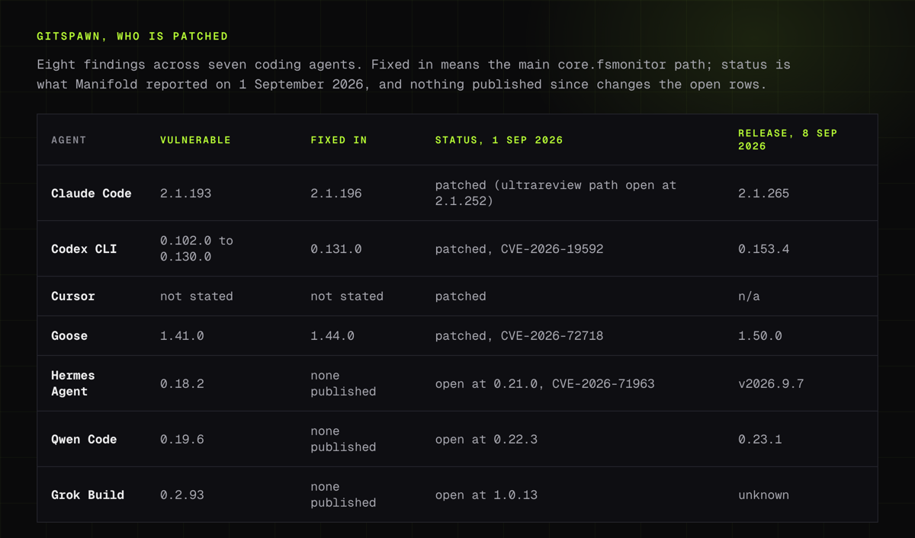Screen dimensions: 915x538
Task: Select the Goose agent name
Action: click(69, 336)
